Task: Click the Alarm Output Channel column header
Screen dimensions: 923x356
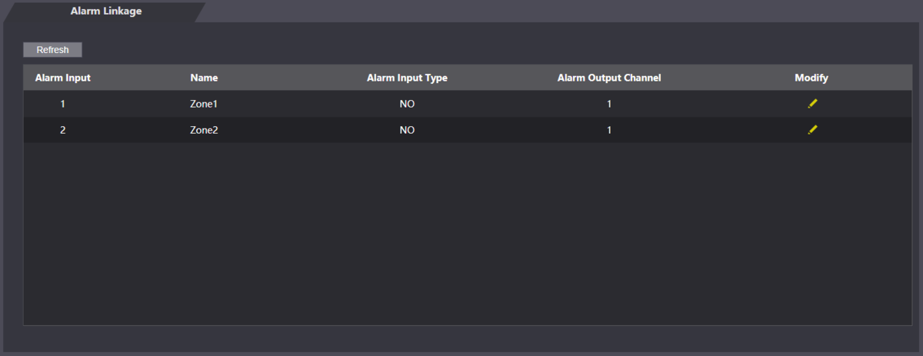Action: 609,78
